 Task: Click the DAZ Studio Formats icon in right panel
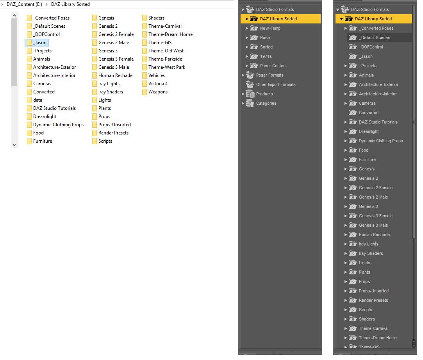point(345,9)
